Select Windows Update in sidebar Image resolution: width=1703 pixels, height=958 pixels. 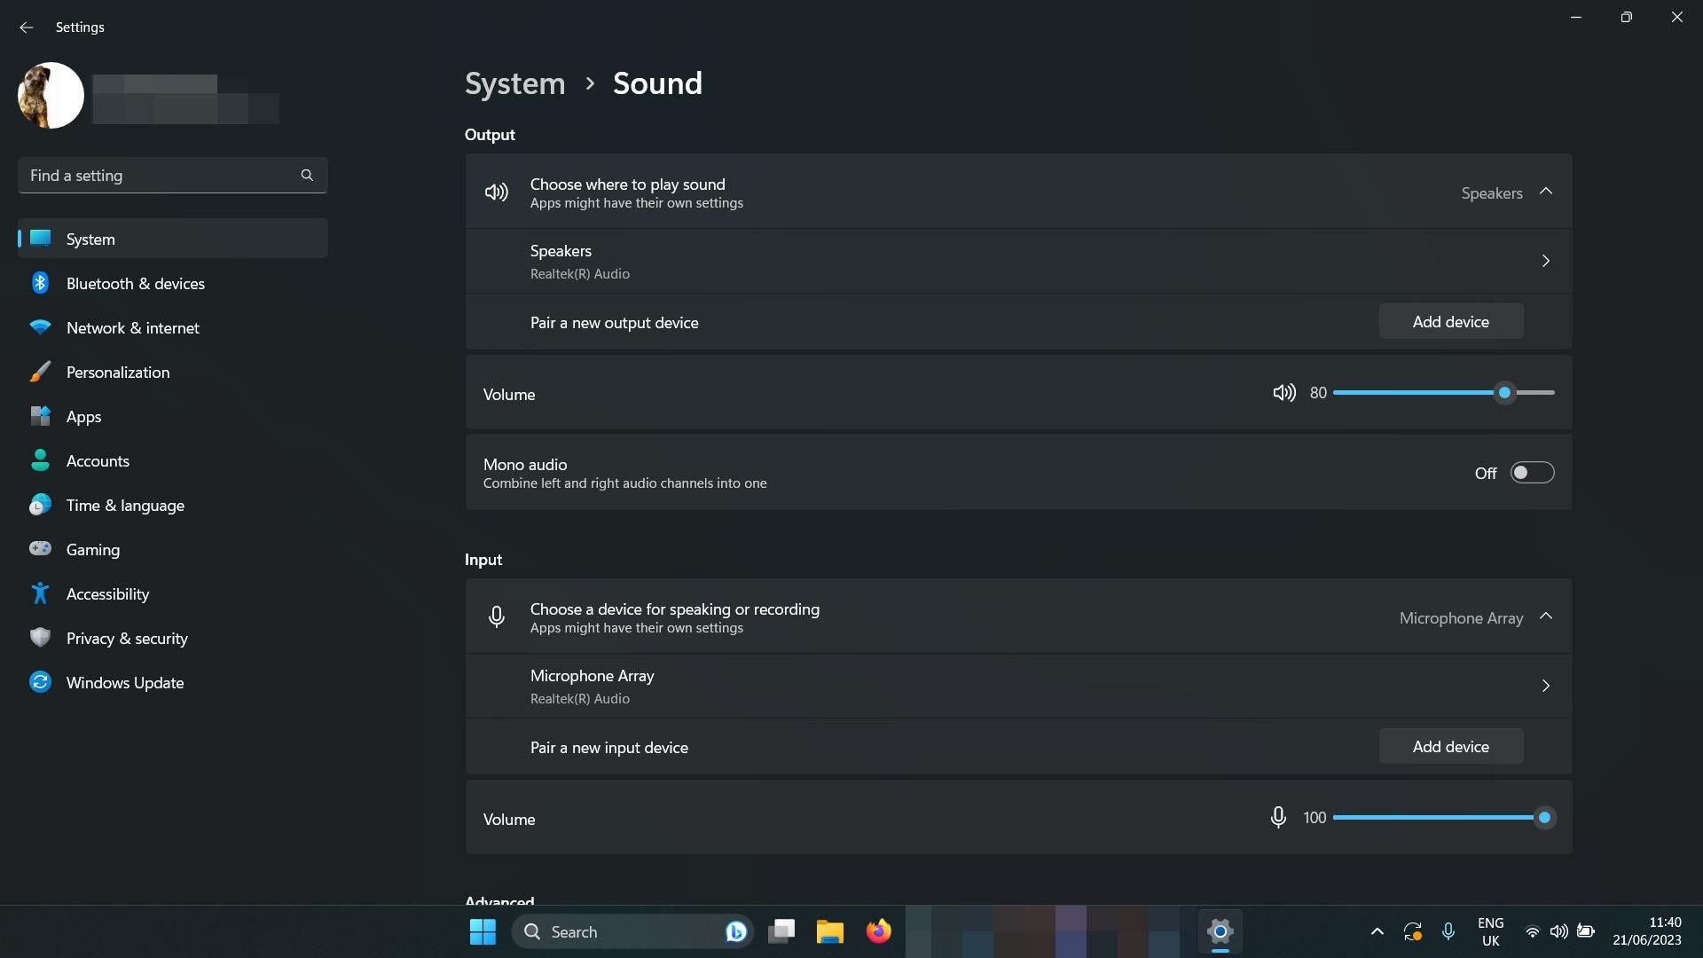click(124, 682)
